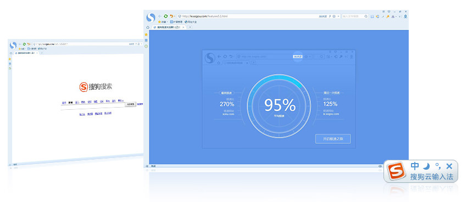
Task: Click the search button beside the Sogou search field
Action: click(x=130, y=104)
